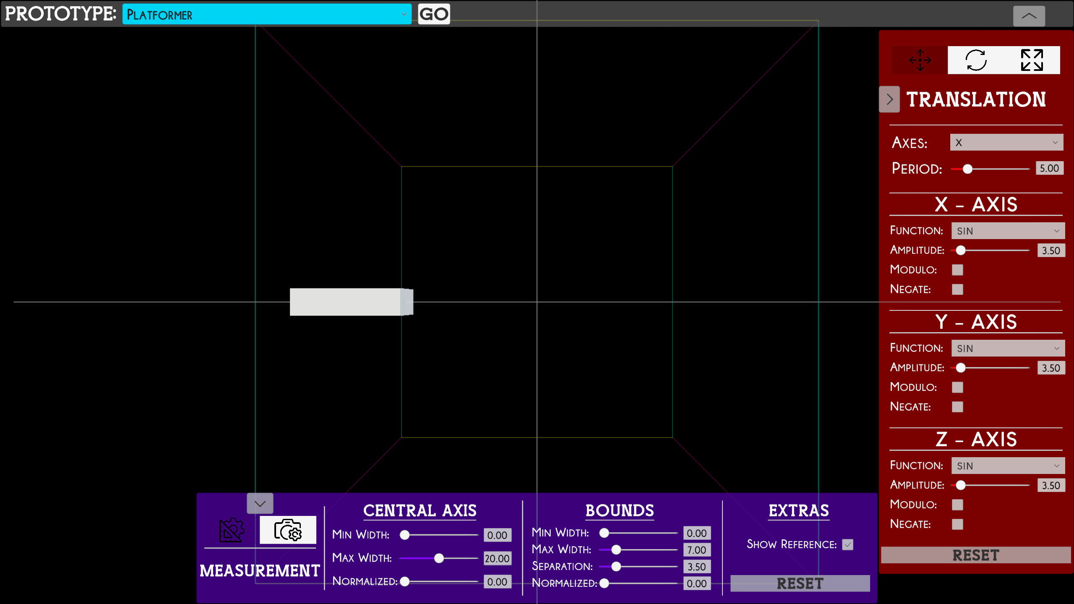Screen dimensions: 1074x604
Task: Collapse the top bar with the up chevron
Action: 1029,16
